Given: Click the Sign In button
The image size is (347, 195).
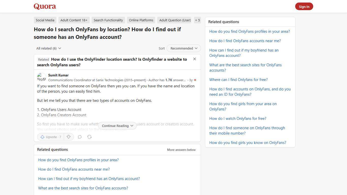Looking at the screenshot, I should pyautogui.click(x=304, y=6).
